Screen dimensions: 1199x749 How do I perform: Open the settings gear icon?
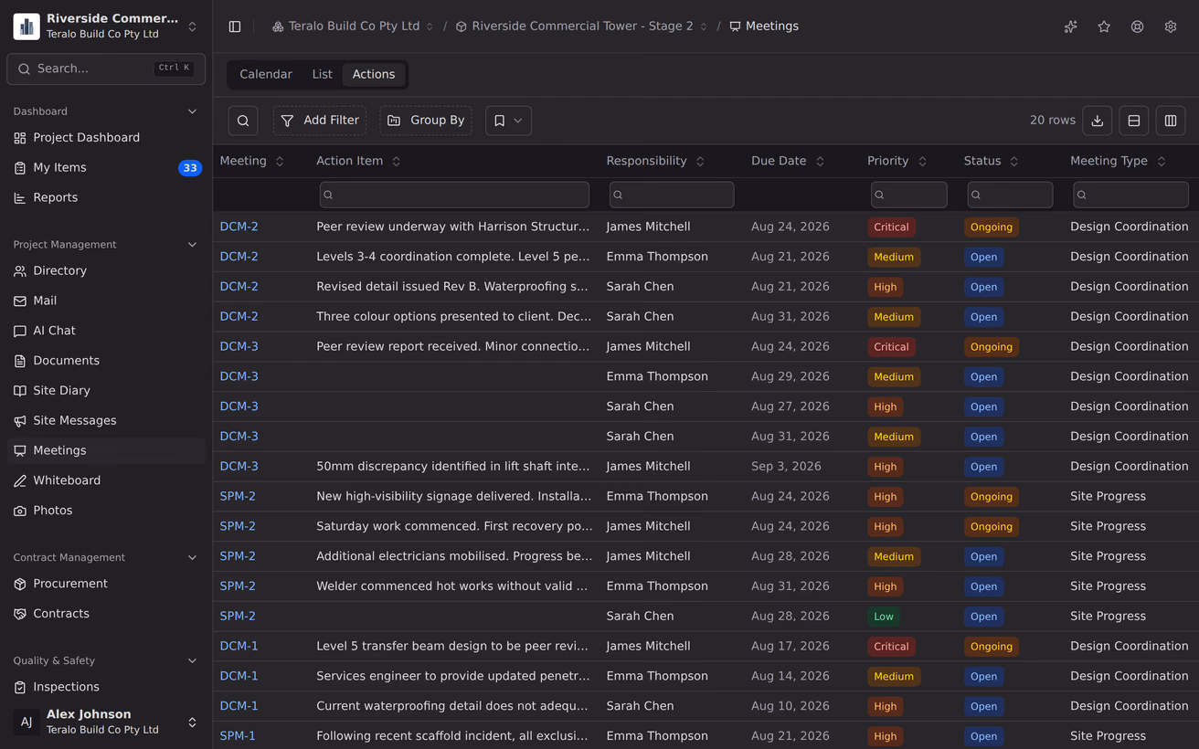point(1171,26)
